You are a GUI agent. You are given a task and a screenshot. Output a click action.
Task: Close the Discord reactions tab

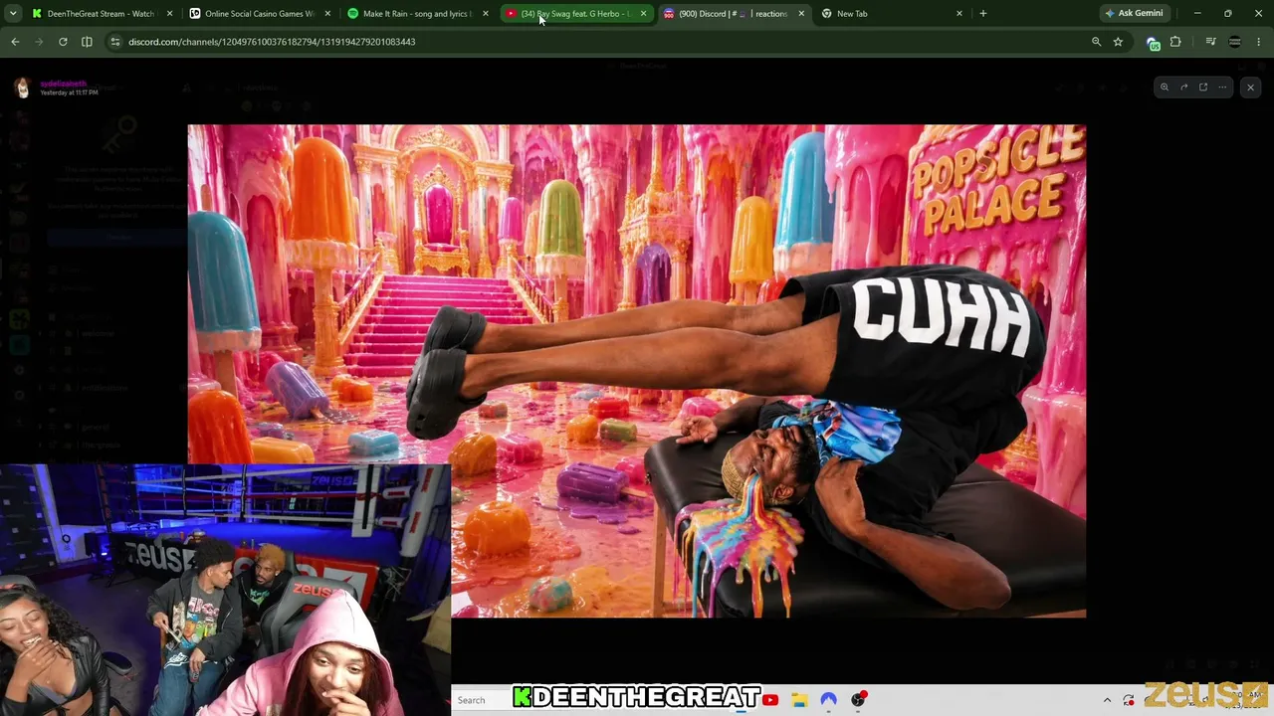(x=801, y=14)
